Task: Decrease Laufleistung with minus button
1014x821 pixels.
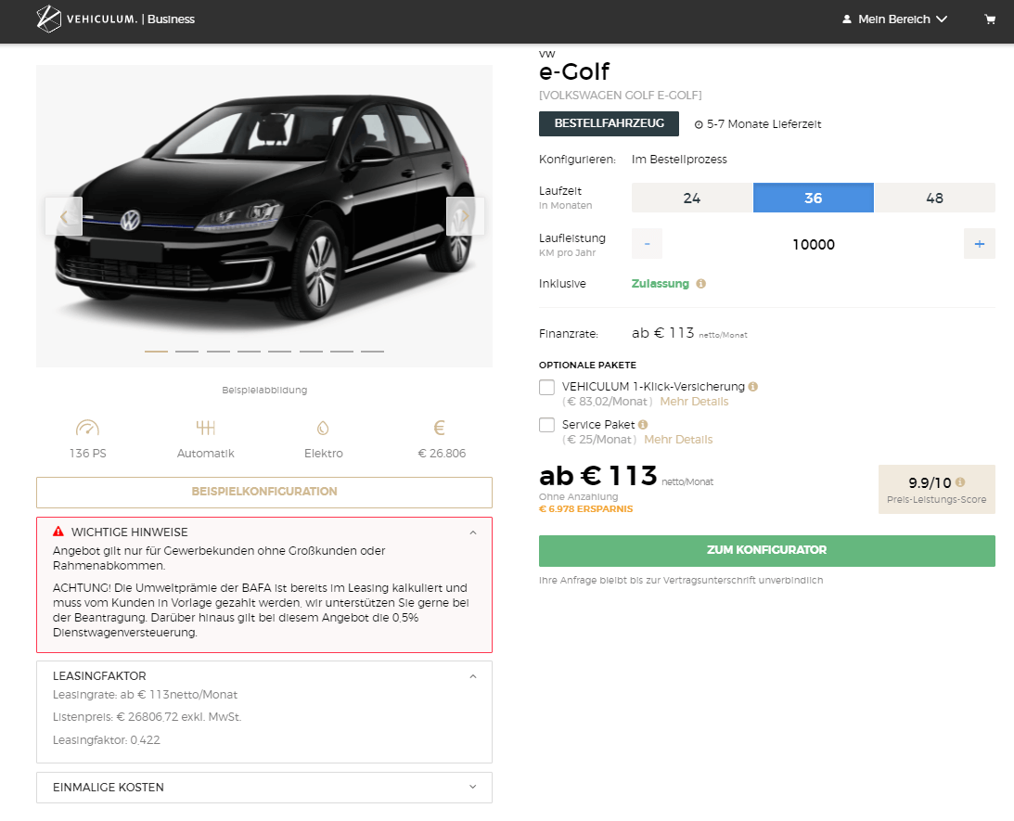Action: (x=647, y=244)
